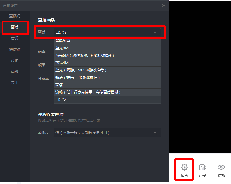Close the 直播设置 dialog
Viewport: 231px width, 184px height.
(164, 6)
